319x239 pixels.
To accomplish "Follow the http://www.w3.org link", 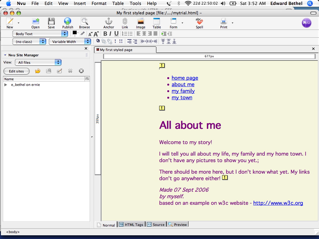I will click(278, 203).
